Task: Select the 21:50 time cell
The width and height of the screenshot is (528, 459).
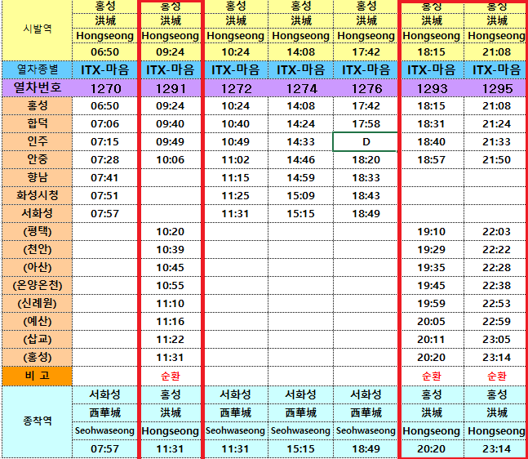Action: pyautogui.click(x=497, y=159)
